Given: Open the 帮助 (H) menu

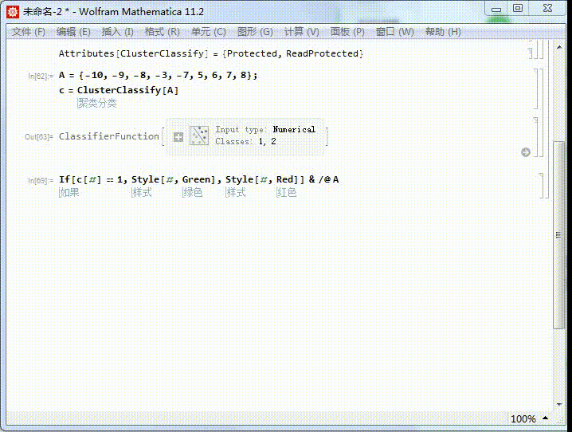Looking at the screenshot, I should point(443,32).
